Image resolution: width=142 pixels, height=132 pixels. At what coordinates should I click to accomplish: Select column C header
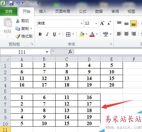coord(67,59)
